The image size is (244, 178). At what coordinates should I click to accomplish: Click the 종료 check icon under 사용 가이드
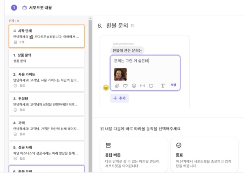click(x=15, y=86)
